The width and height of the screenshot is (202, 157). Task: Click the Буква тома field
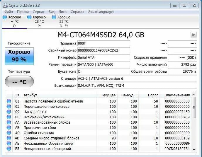[x=103, y=71]
